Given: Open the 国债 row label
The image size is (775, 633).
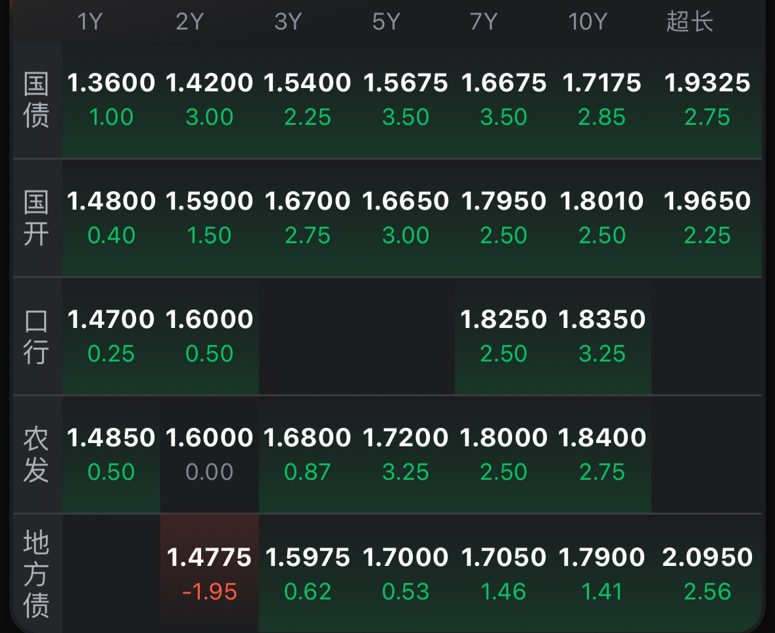Looking at the screenshot, I should click(x=37, y=100).
